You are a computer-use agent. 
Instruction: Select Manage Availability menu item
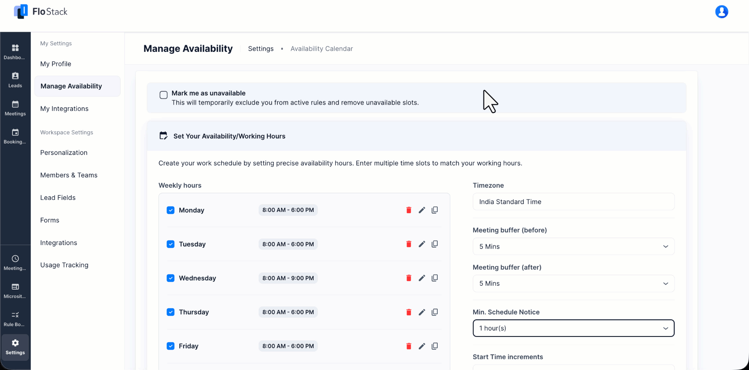point(77,86)
